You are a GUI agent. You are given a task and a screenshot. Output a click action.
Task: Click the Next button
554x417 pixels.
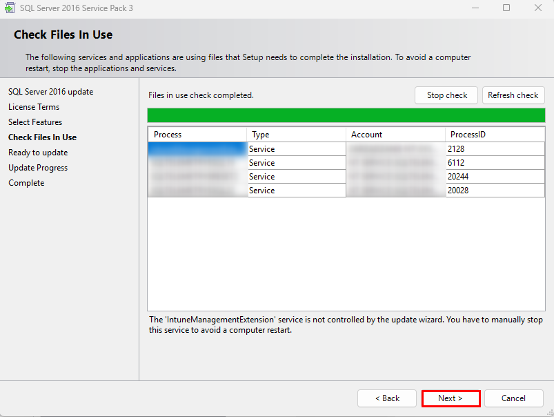tap(451, 398)
